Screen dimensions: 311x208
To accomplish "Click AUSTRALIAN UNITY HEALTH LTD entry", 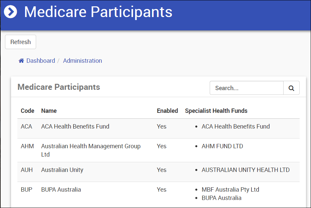I will (x=245, y=170).
